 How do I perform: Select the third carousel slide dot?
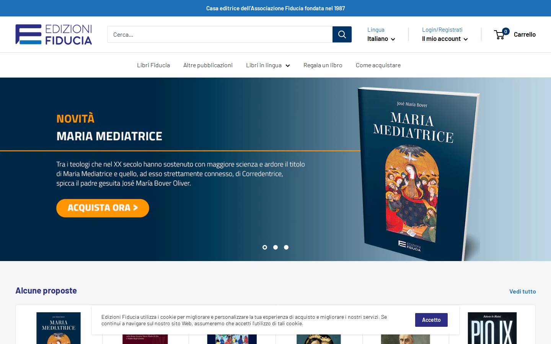pos(286,247)
